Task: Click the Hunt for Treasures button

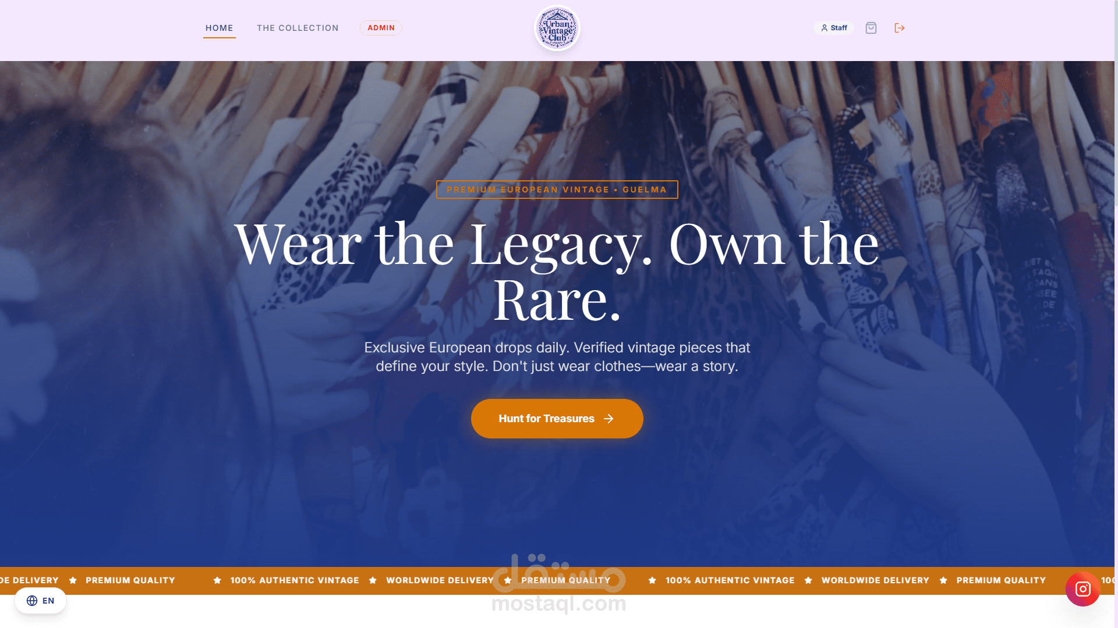Action: point(557,419)
